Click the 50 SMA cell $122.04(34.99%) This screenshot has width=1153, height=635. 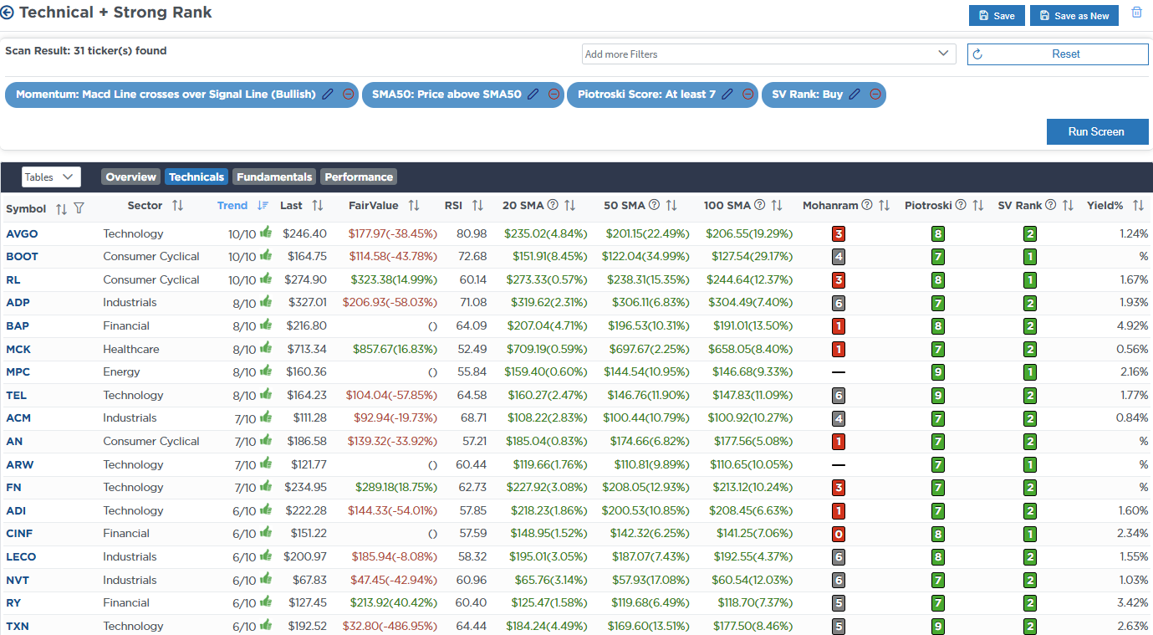[645, 256]
